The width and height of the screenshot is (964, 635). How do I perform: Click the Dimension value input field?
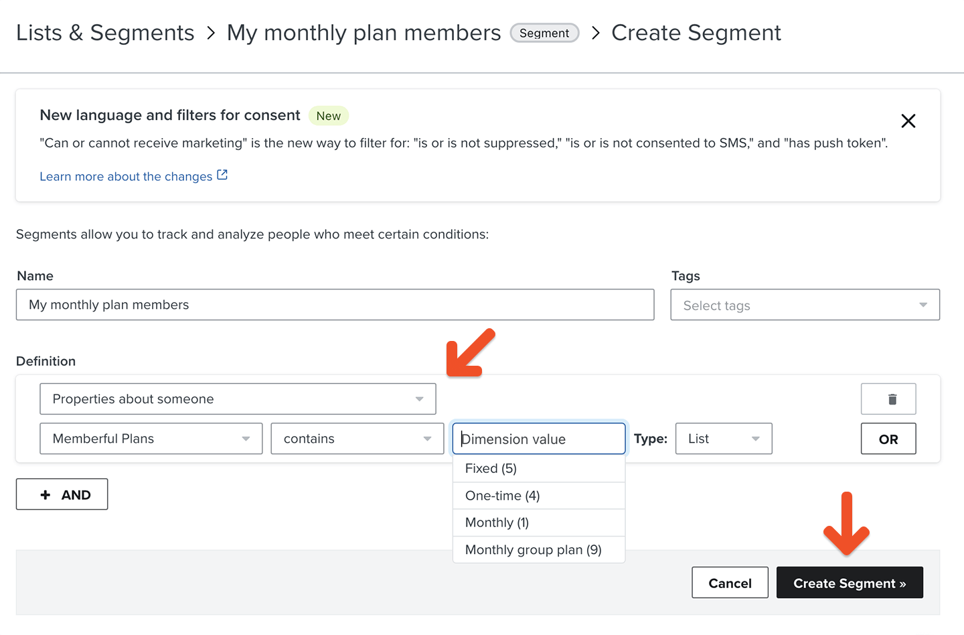(x=539, y=439)
